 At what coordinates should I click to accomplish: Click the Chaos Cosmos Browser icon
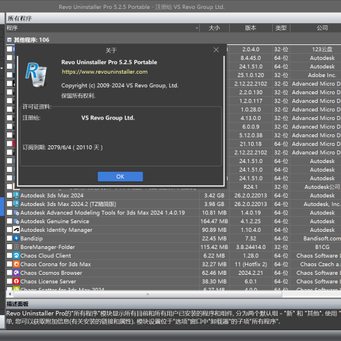coord(16,273)
